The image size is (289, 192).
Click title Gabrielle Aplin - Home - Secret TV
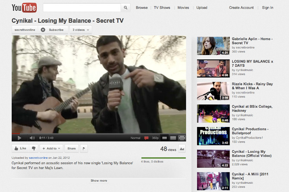pos(252,41)
